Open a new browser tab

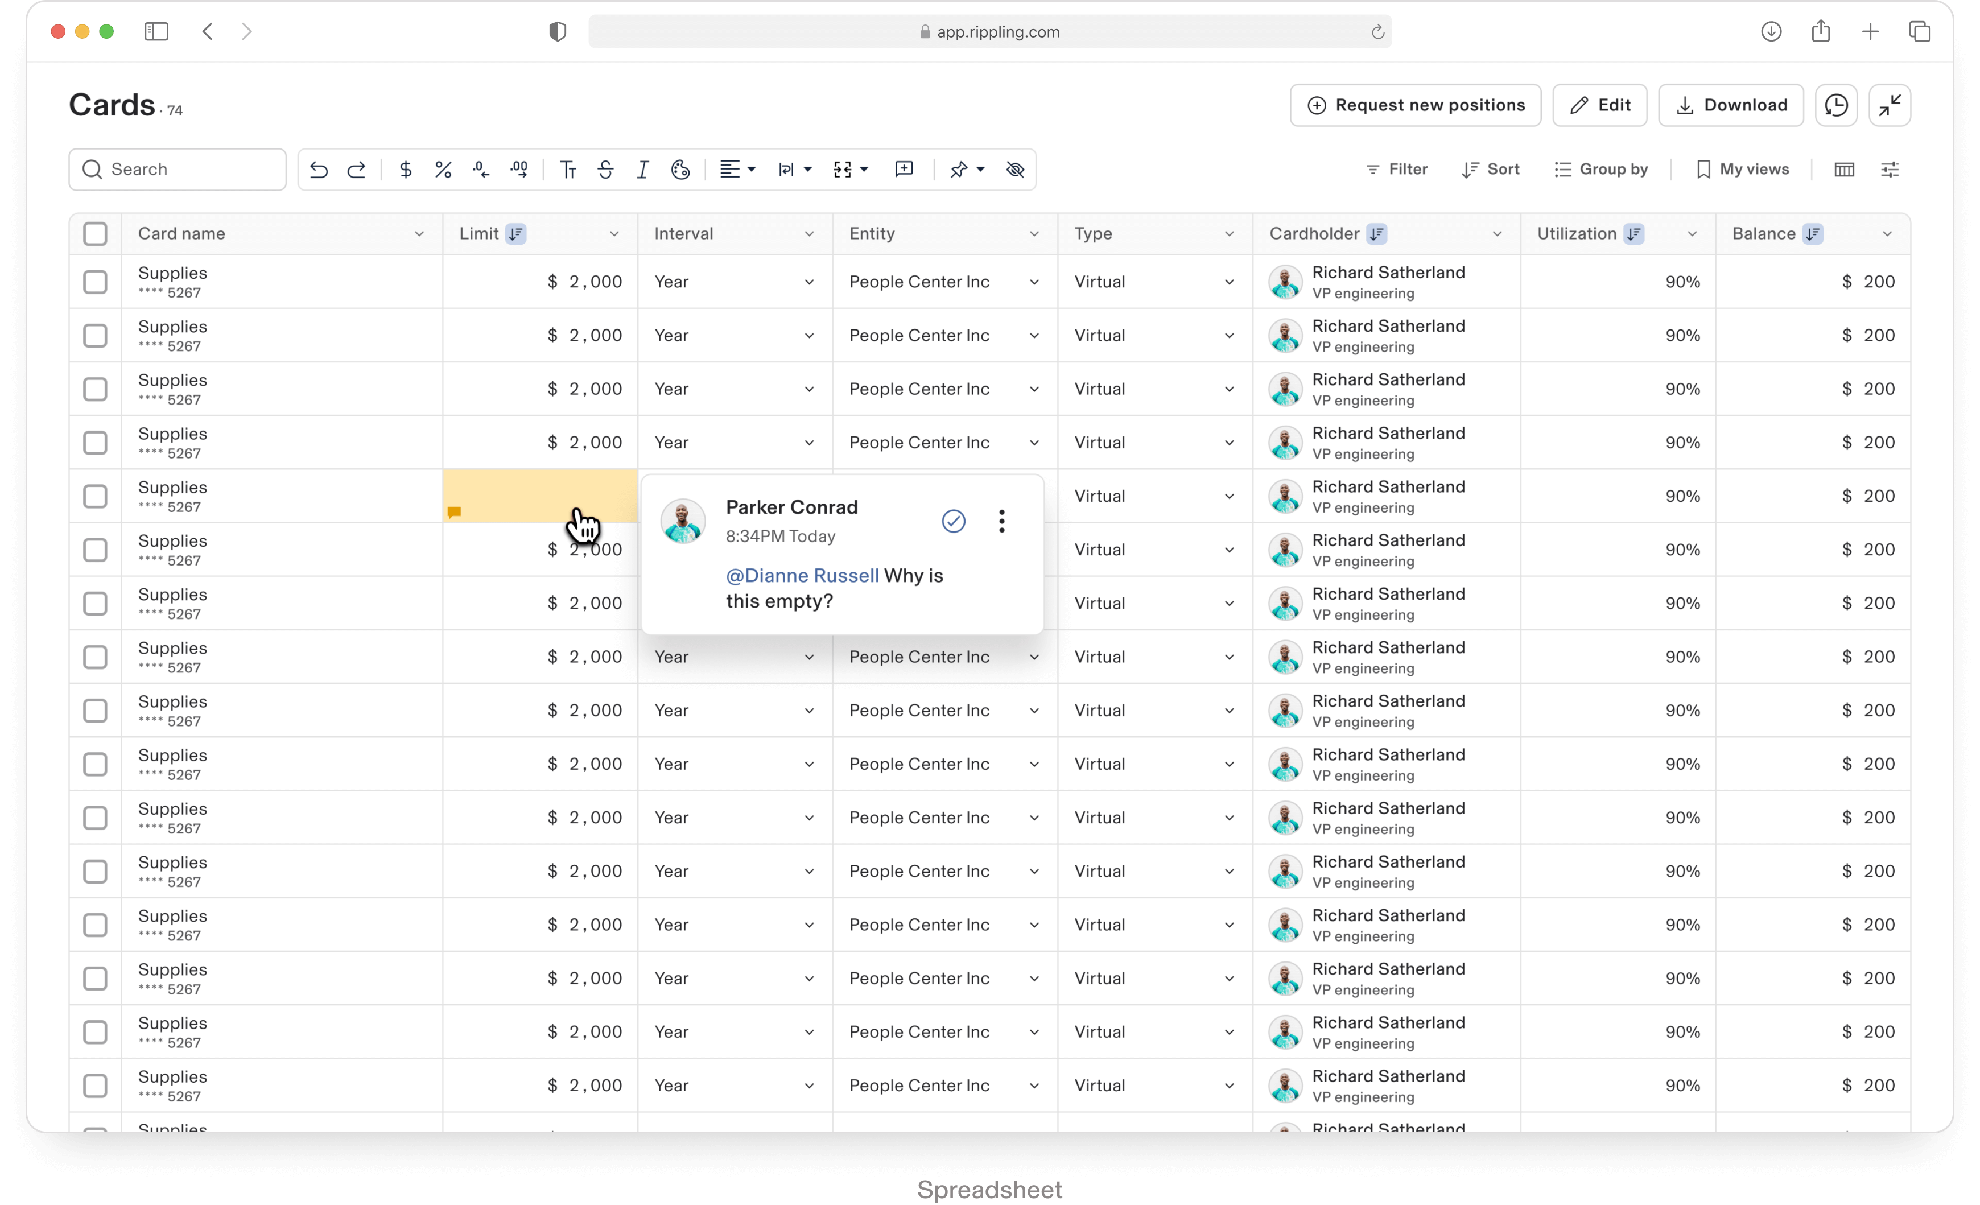point(1871,31)
